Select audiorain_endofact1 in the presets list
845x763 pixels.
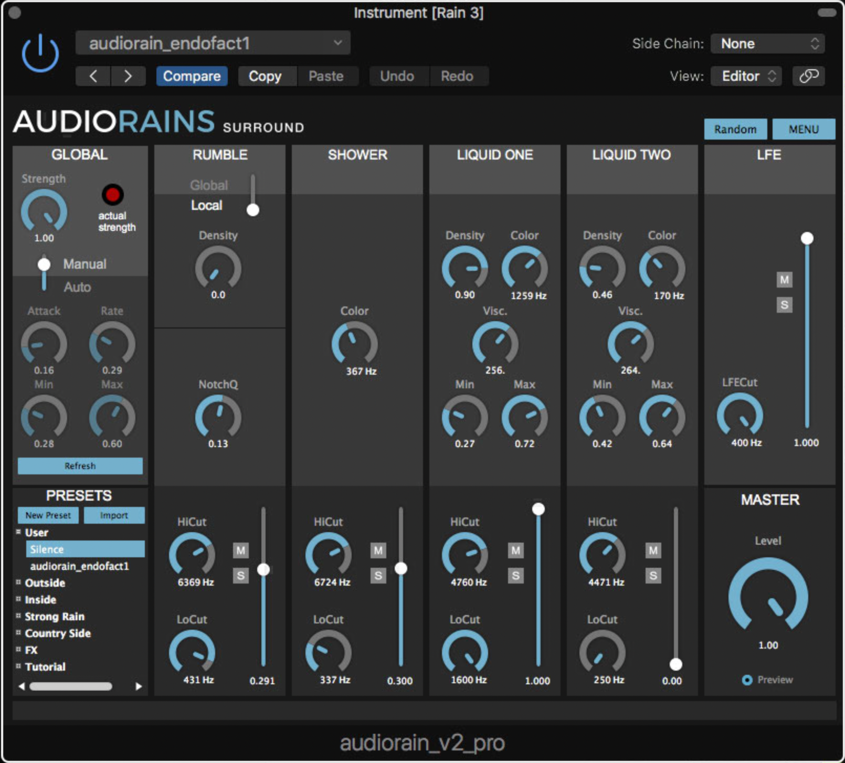[x=79, y=566]
